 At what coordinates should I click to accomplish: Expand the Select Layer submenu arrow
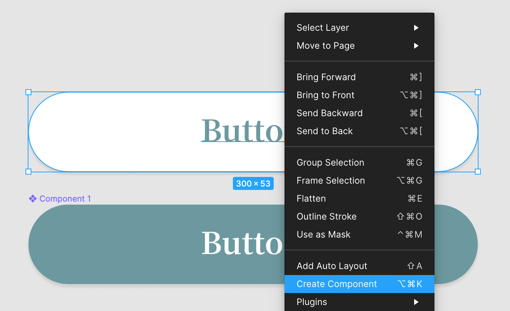(416, 28)
